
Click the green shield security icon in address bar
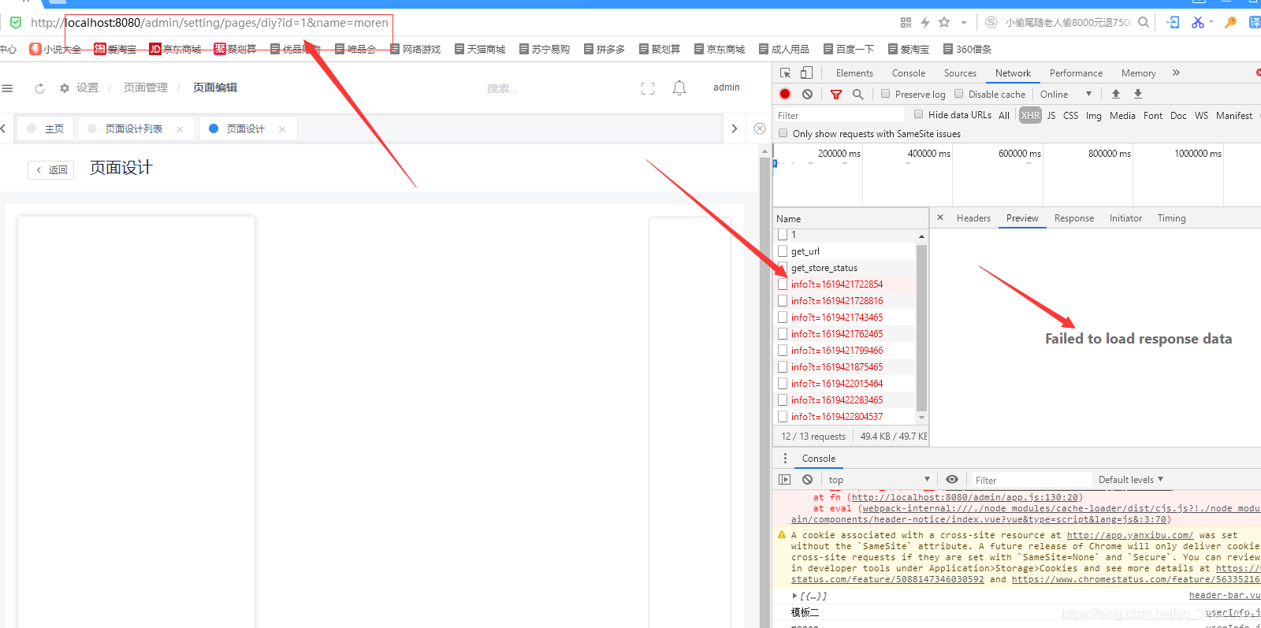16,22
